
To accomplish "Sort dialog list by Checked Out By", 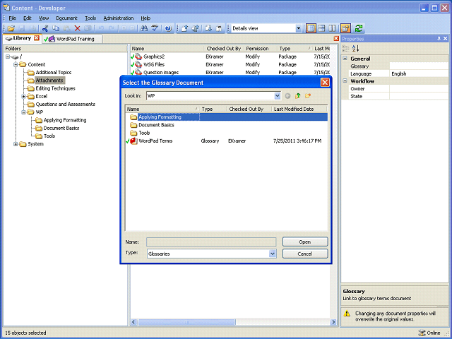I will [249, 109].
